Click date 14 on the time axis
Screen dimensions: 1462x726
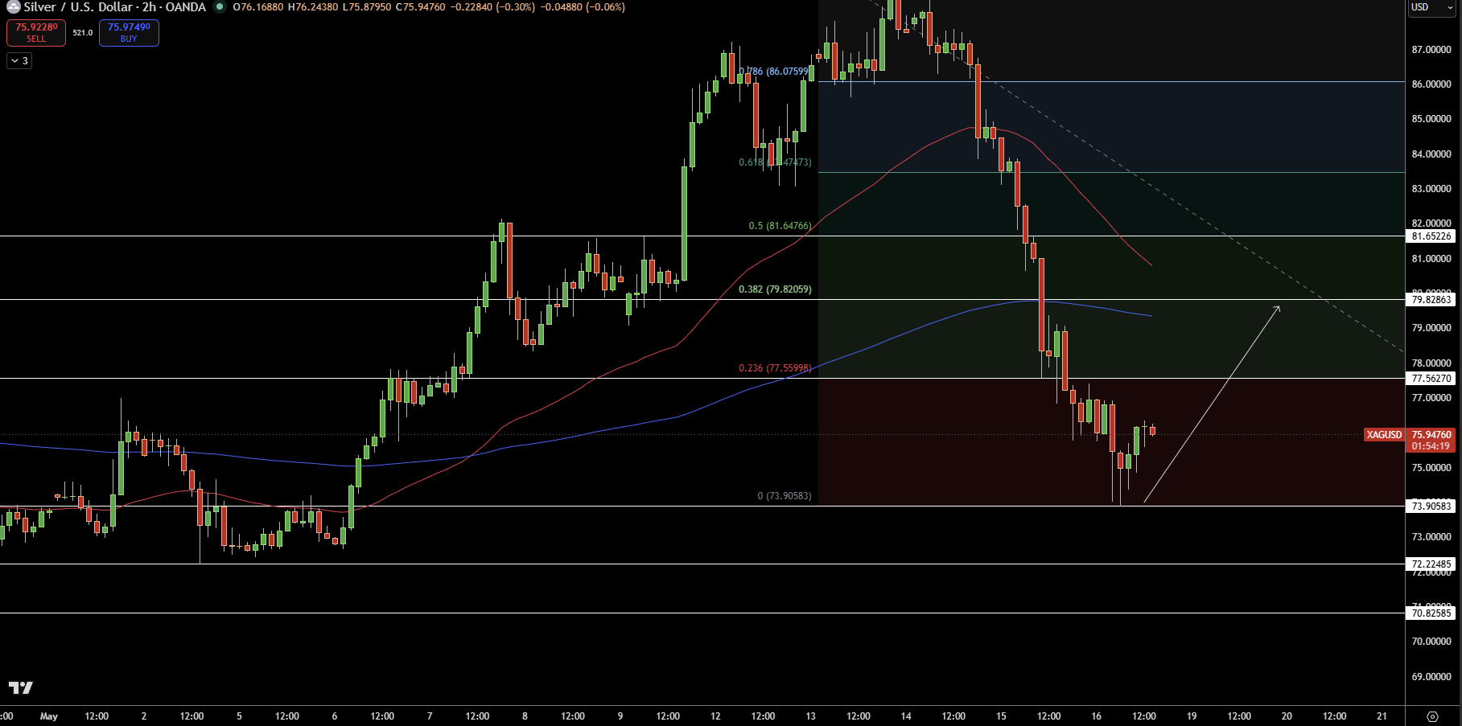pyautogui.click(x=906, y=716)
